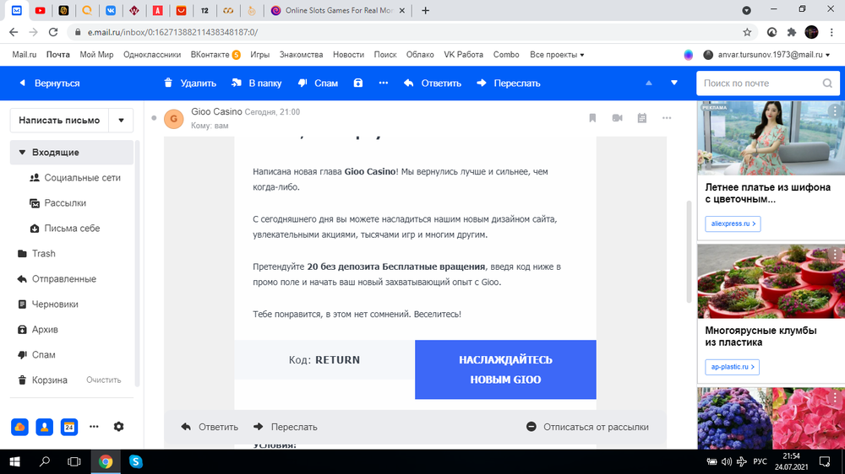Open Отправленные folder

[57, 278]
